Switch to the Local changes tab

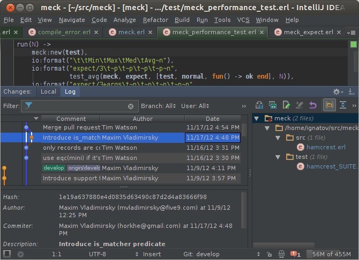(x=48, y=91)
